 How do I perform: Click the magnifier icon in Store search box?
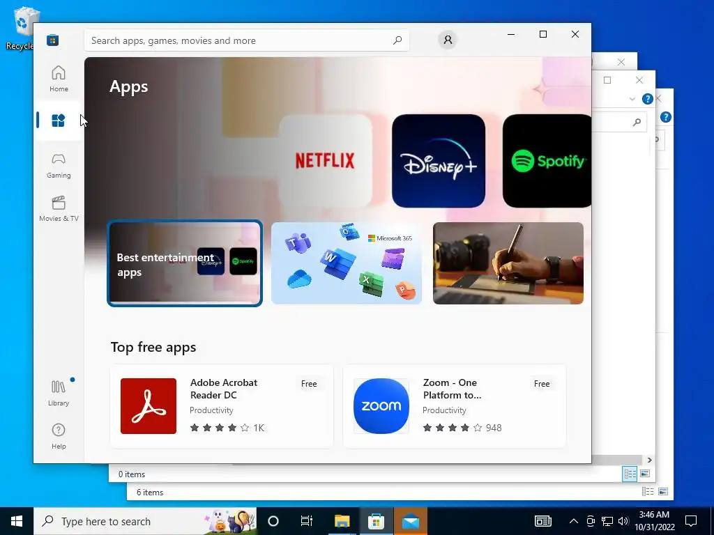pyautogui.click(x=397, y=40)
